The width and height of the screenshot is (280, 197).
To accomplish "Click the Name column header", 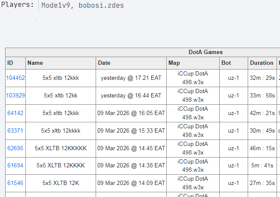I will (x=35, y=63).
